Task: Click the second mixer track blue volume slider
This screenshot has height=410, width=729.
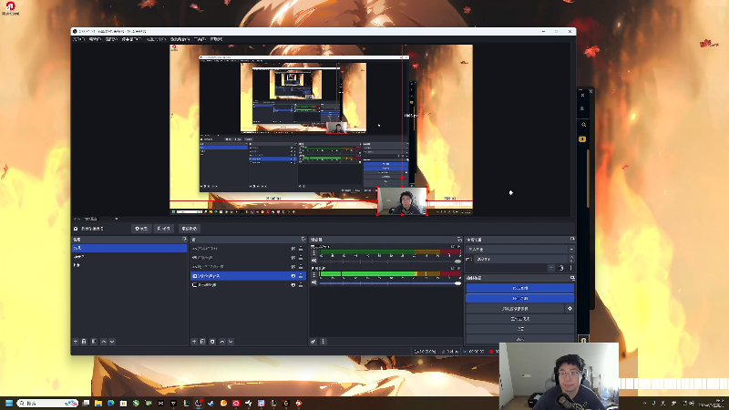Action: pos(390,283)
